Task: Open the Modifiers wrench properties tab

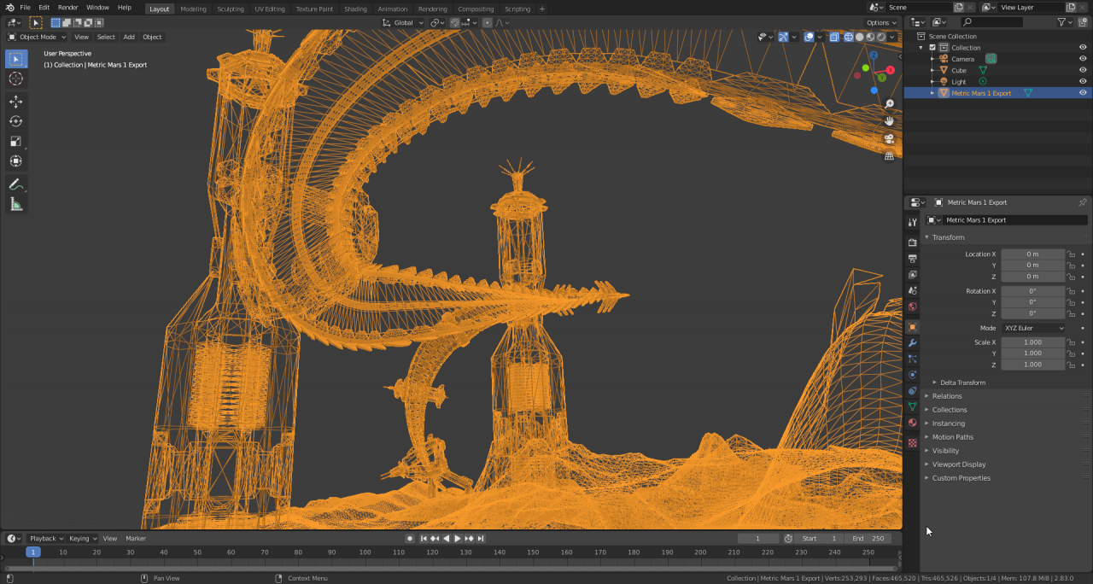Action: pos(912,343)
